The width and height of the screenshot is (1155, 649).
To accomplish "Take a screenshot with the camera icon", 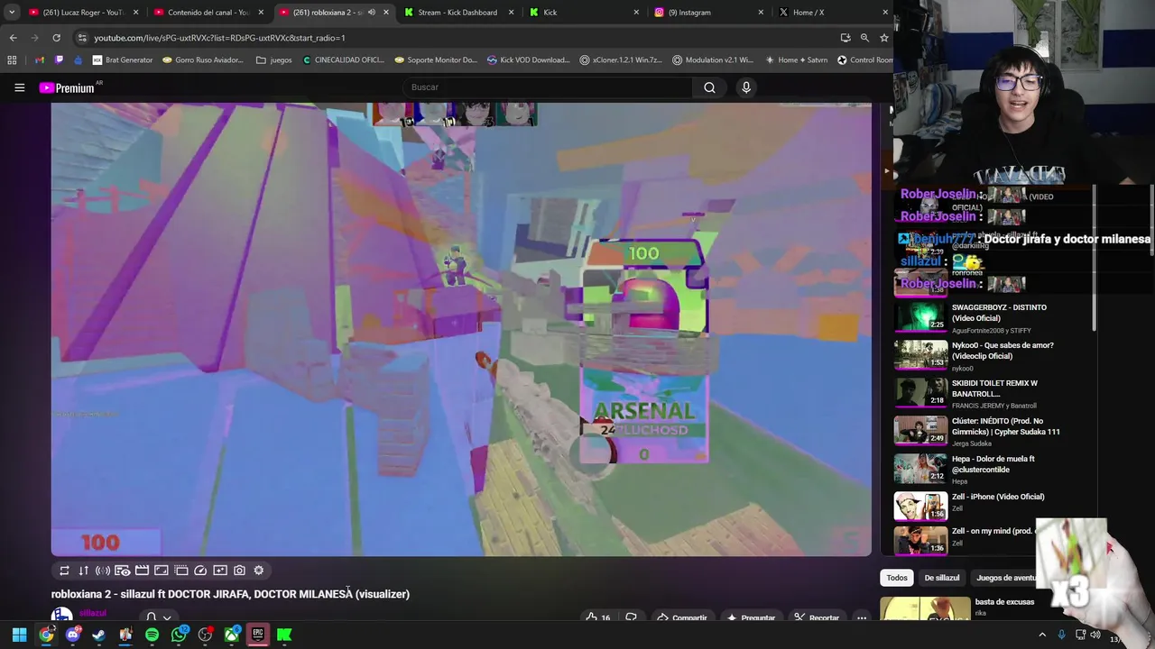I will pos(239,571).
